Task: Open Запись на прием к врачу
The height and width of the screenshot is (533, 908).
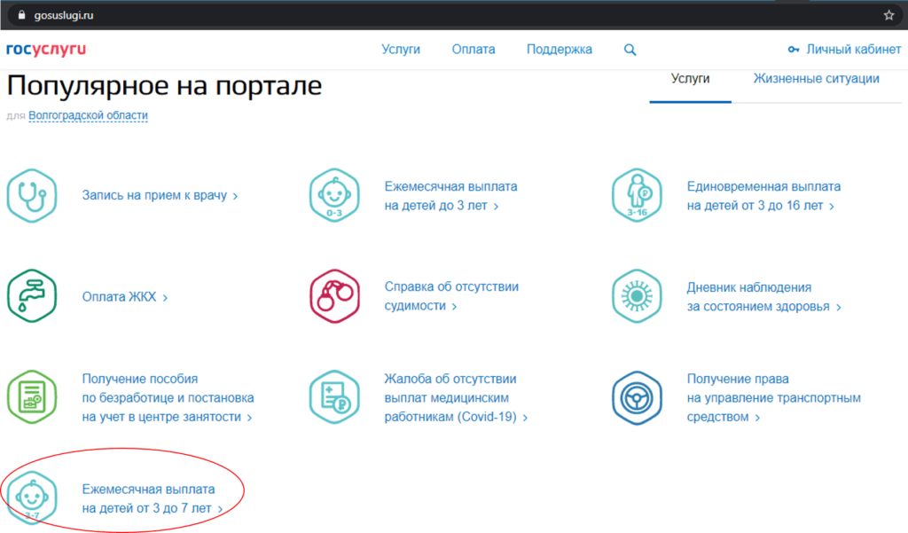Action: click(160, 195)
